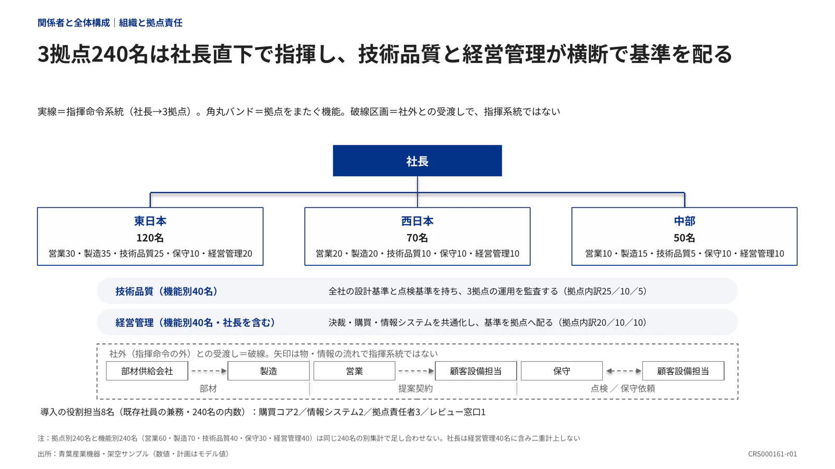835x469 pixels.
Task: Click the 部材供給会社 box
Action: (147, 371)
